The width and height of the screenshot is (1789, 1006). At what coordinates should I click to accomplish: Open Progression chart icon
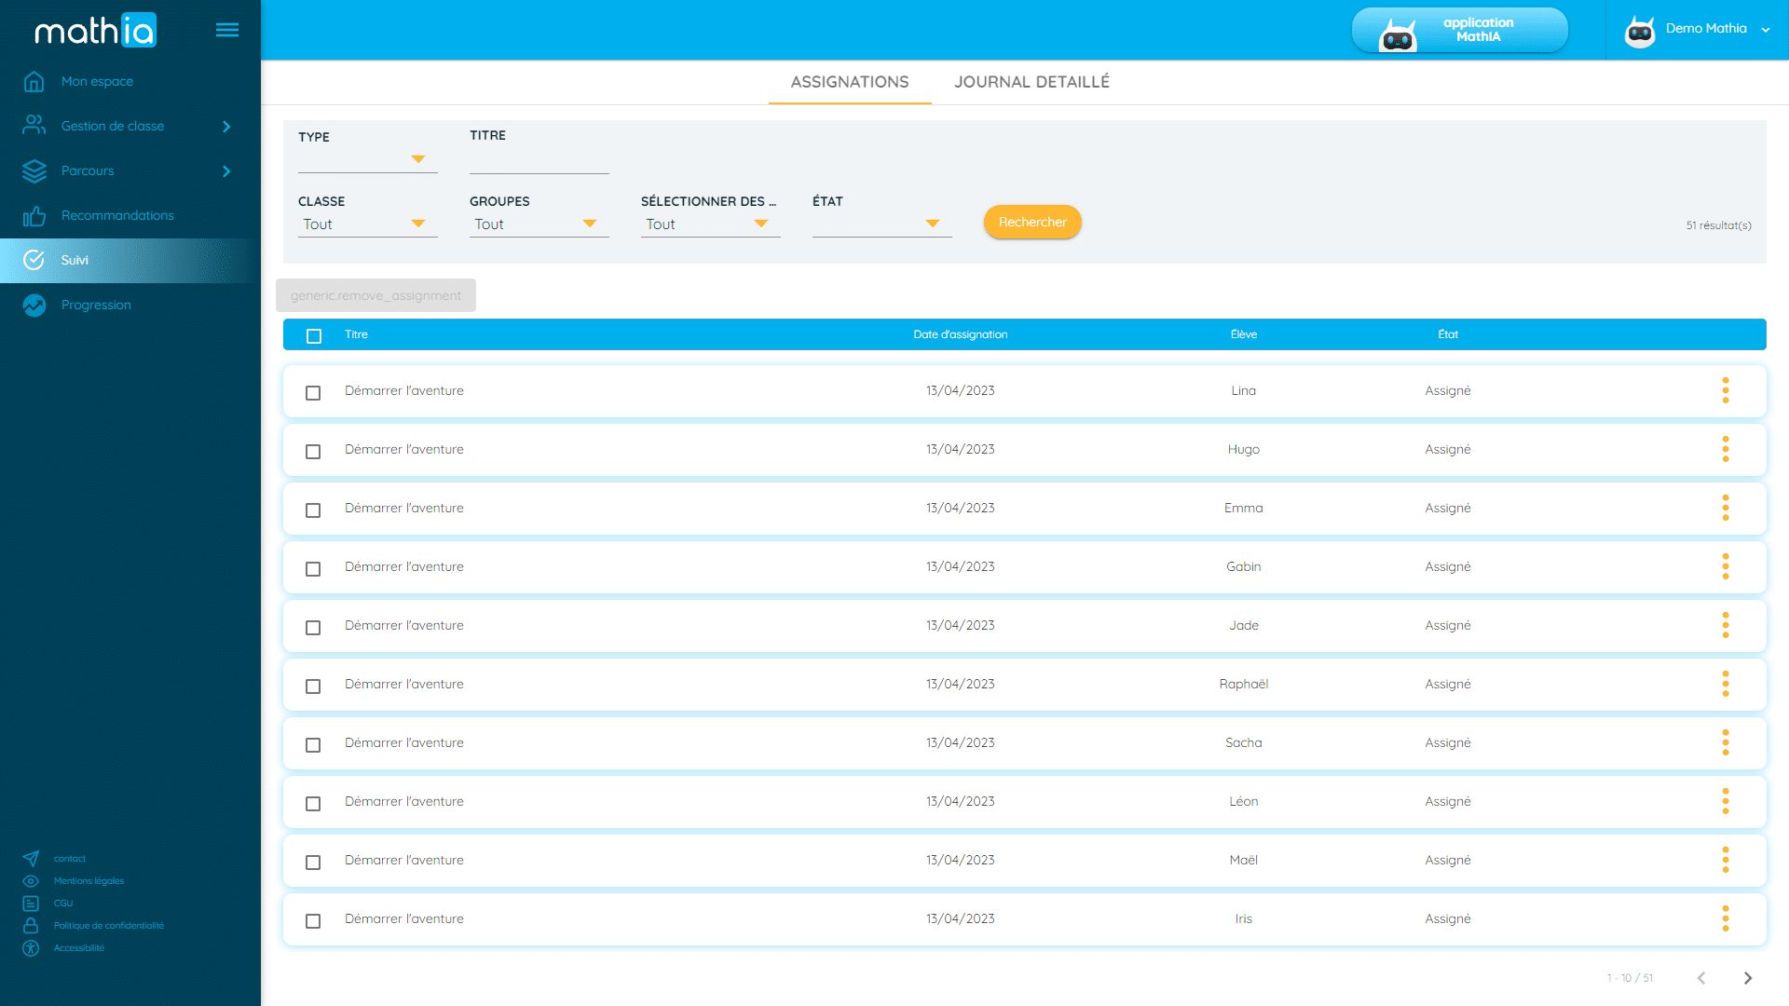tap(34, 306)
